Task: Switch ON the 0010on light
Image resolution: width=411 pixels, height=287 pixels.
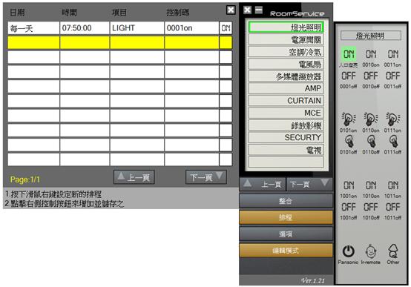Action: pos(371,54)
